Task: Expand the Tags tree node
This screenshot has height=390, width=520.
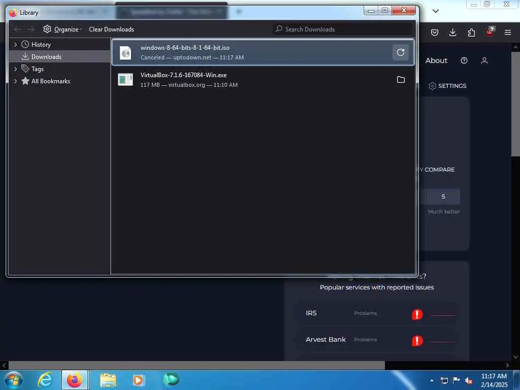Action: coord(15,69)
